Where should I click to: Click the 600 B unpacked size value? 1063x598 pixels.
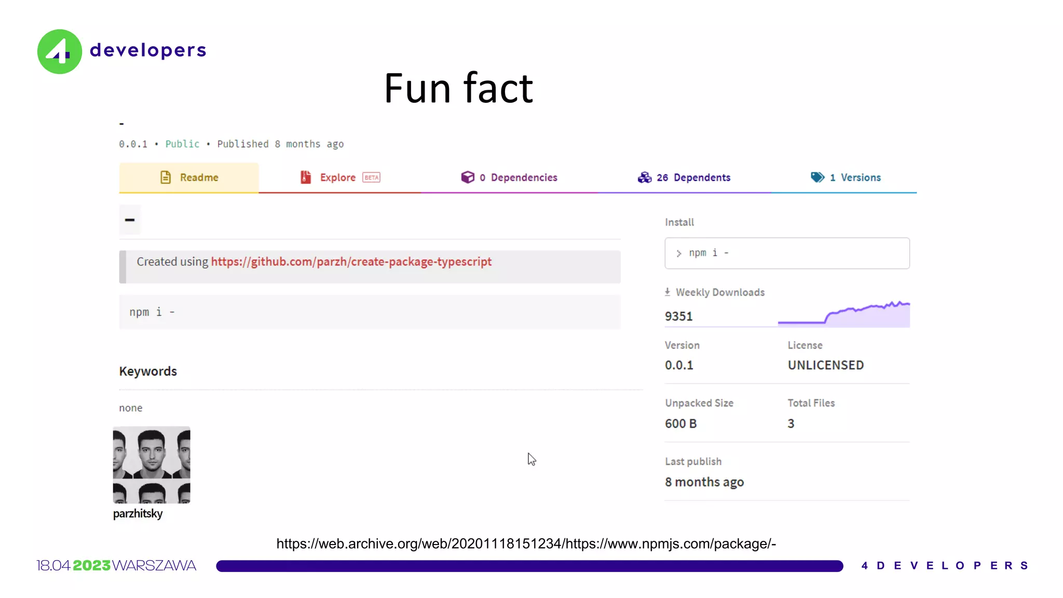(681, 424)
